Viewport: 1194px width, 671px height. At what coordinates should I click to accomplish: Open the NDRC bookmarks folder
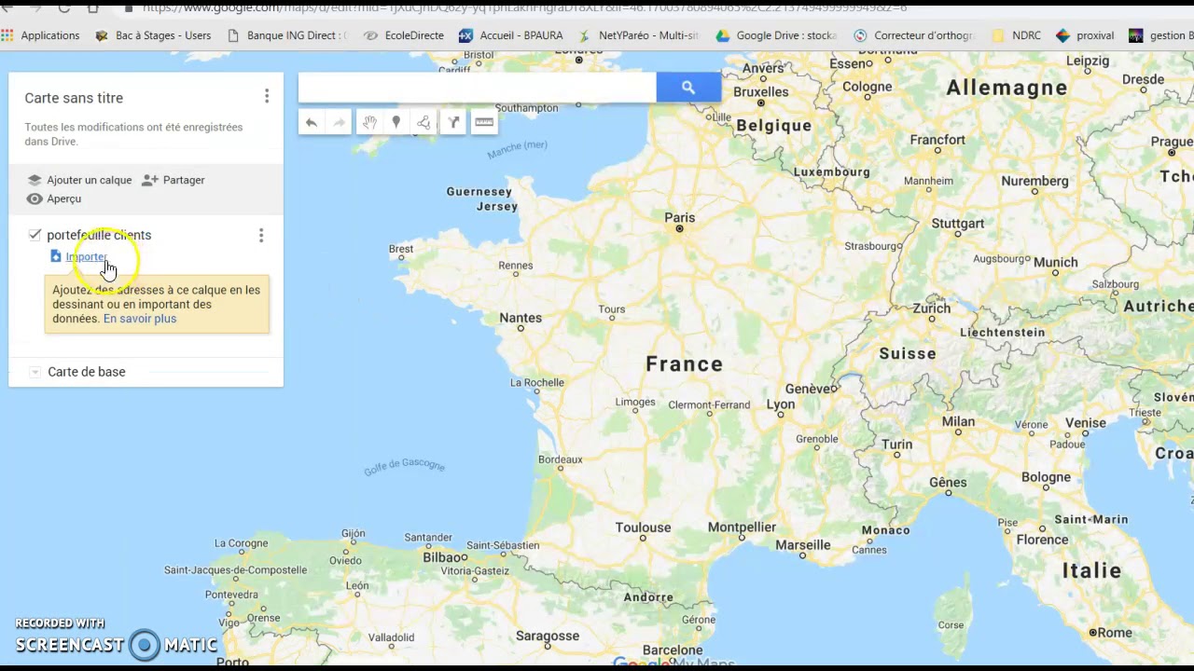(x=1016, y=35)
